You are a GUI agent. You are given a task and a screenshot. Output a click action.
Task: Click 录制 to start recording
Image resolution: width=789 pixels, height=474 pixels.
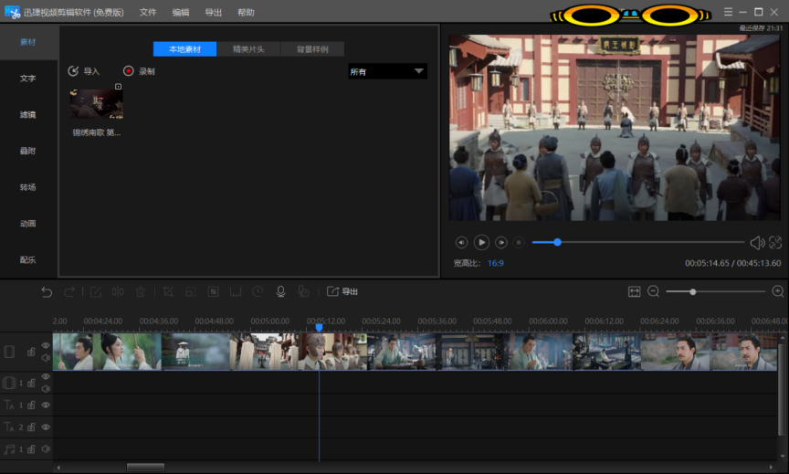139,71
